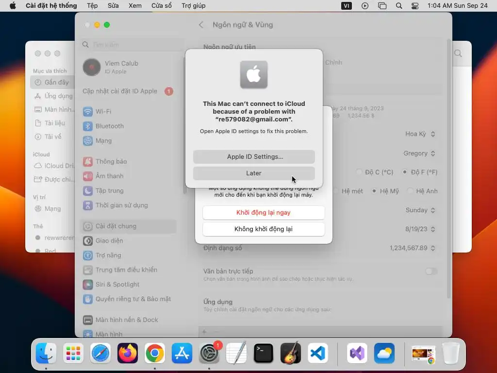This screenshot has width=497, height=373.
Task: Open Giao diện appearance settings
Action: pos(128,241)
